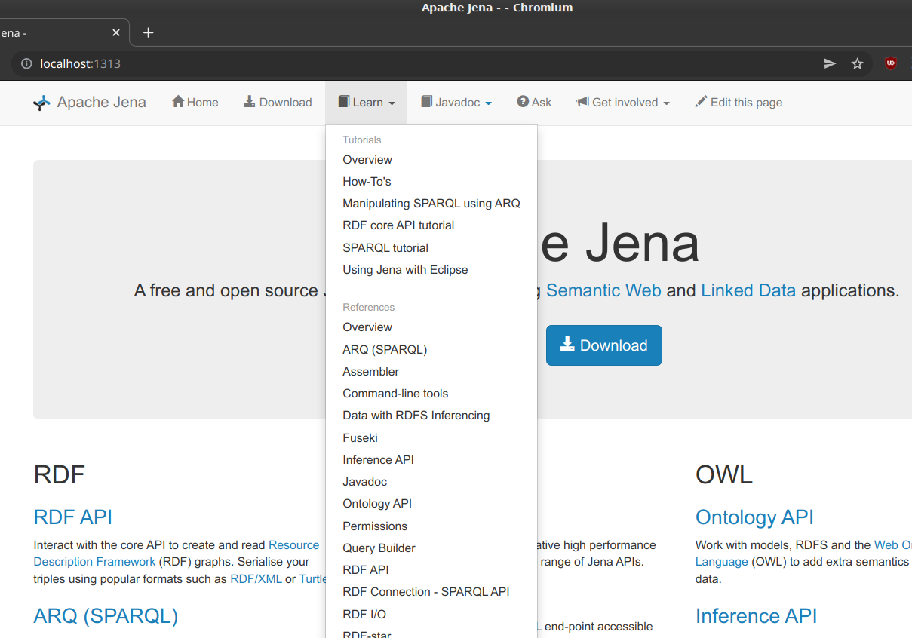Click the Download icon in the navbar

click(x=250, y=102)
